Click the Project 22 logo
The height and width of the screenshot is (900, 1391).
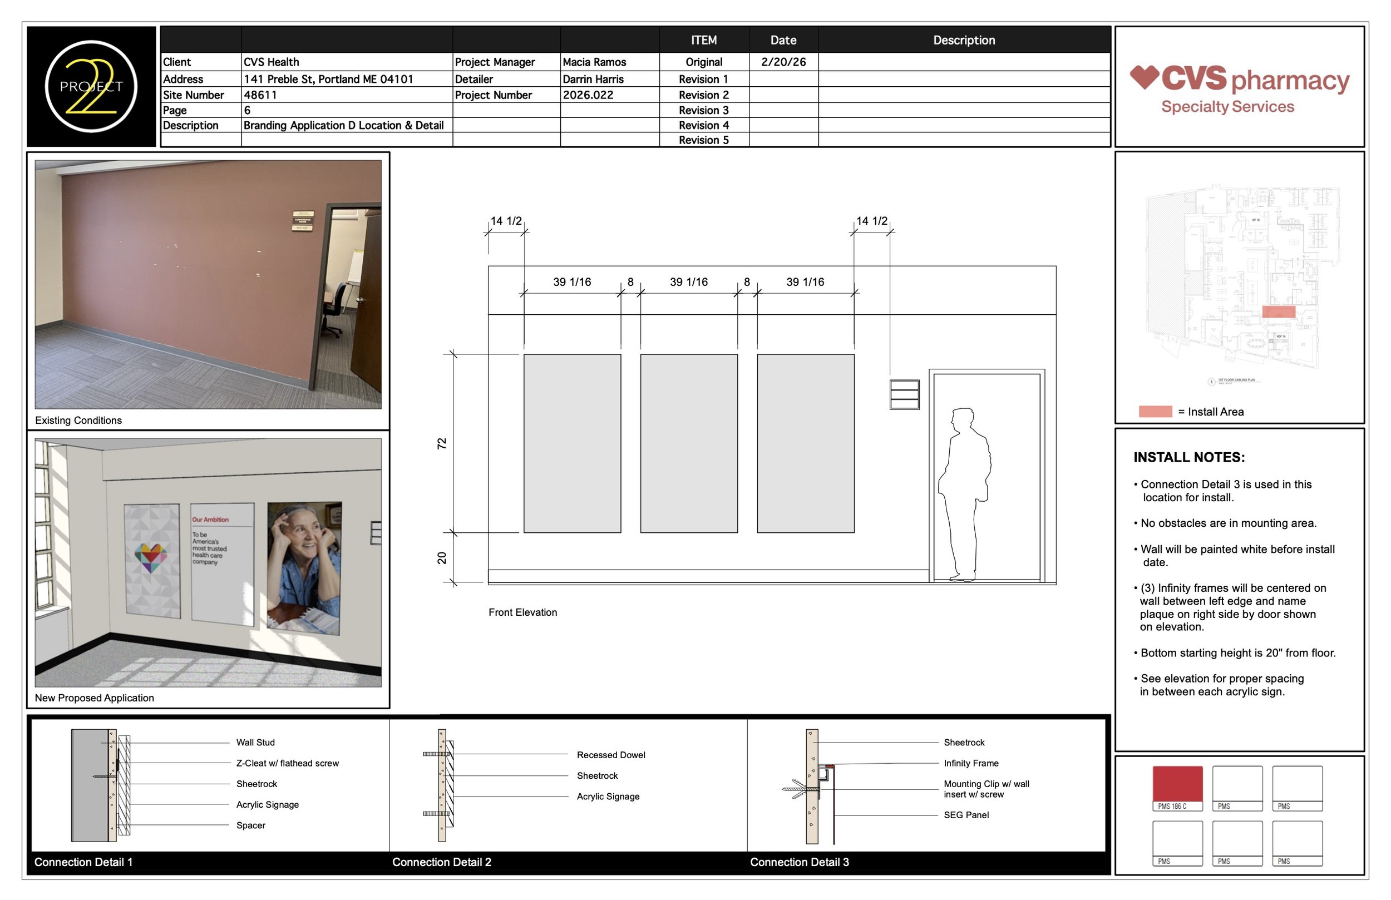coord(91,86)
